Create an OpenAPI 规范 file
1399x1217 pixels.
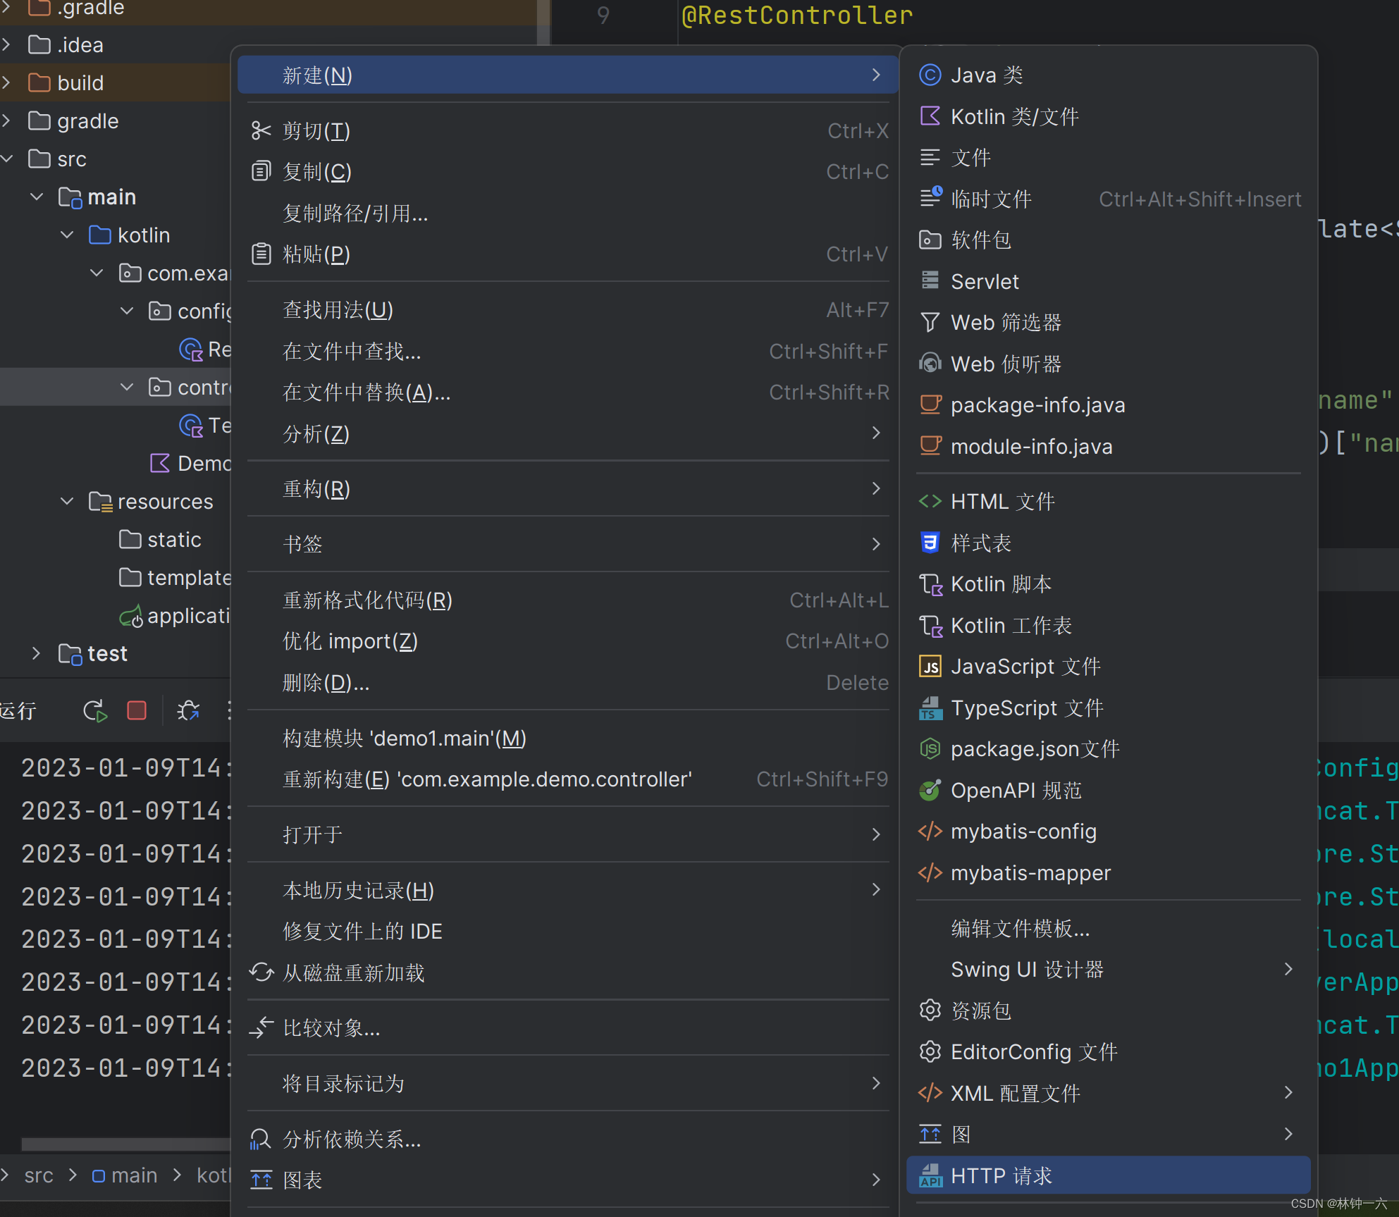1016,790
